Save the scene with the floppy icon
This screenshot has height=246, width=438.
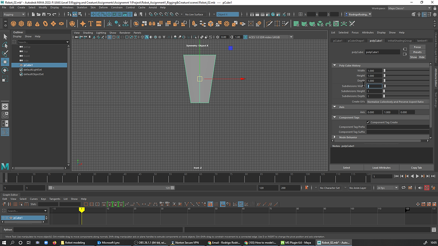click(x=44, y=14)
